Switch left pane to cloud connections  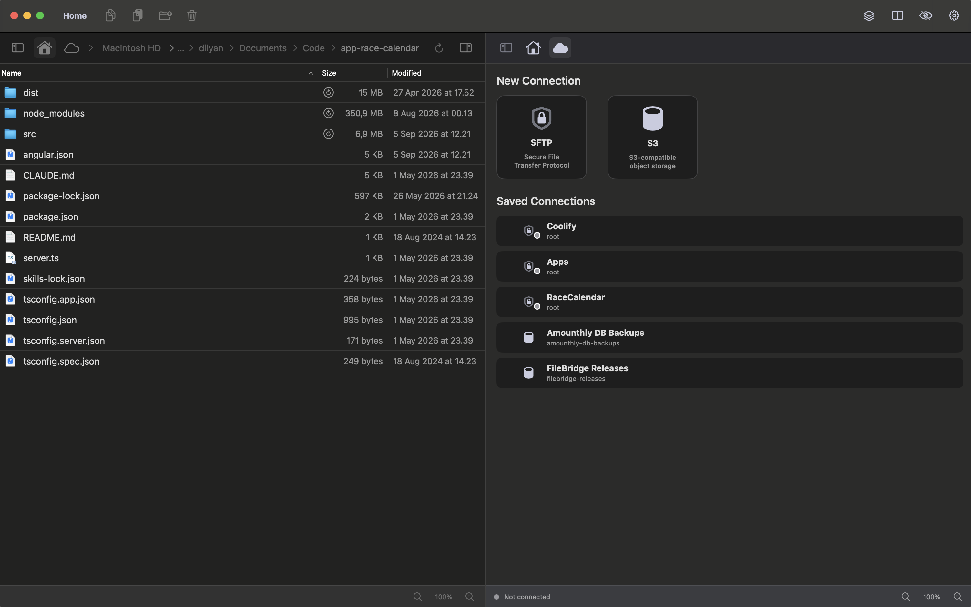click(x=71, y=48)
